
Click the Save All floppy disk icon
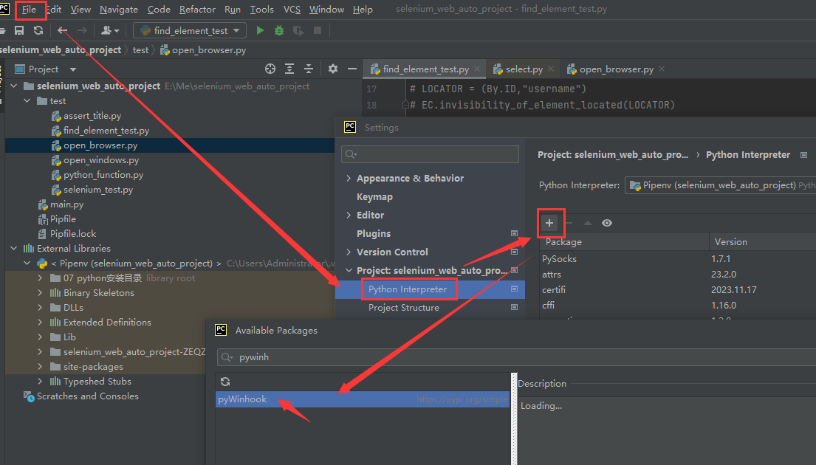click(19, 30)
